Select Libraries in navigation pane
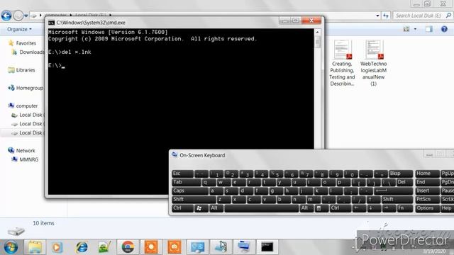The width and height of the screenshot is (454, 255). point(22,70)
